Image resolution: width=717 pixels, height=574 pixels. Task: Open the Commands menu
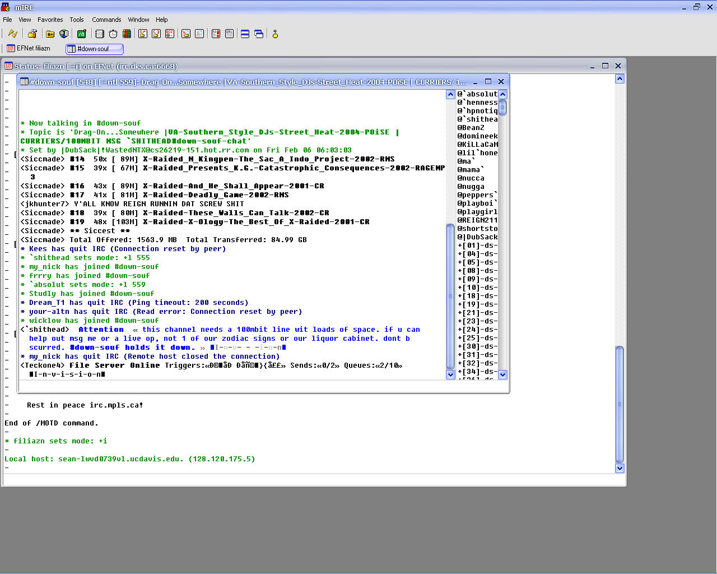point(106,20)
